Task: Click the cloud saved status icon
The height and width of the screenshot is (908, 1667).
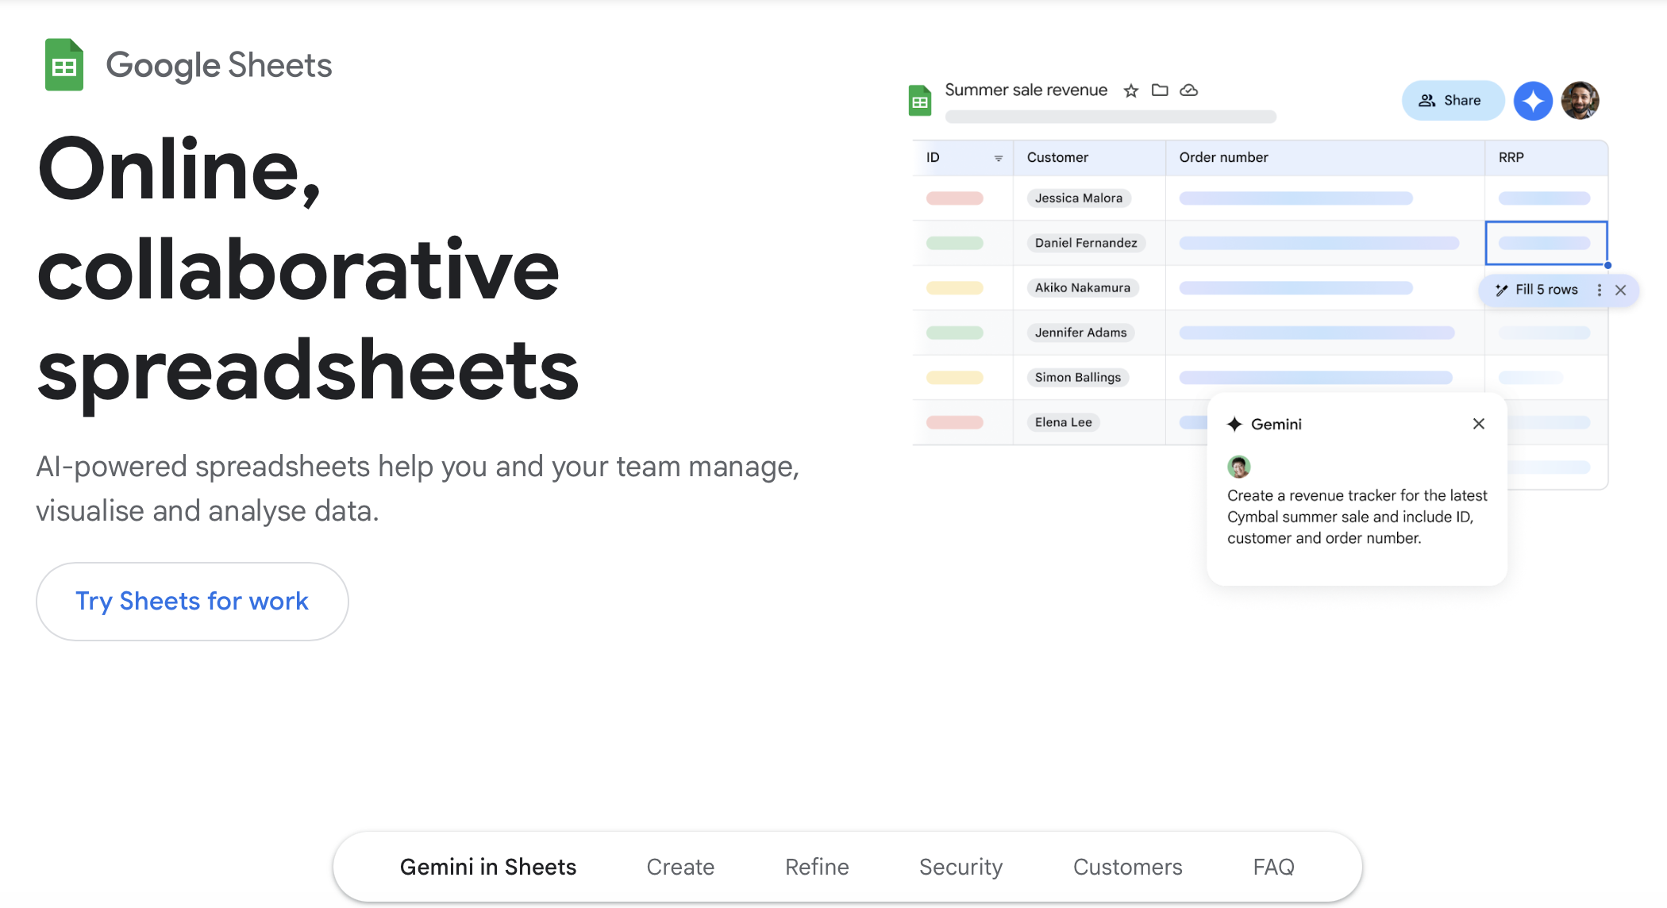Action: coord(1189,90)
